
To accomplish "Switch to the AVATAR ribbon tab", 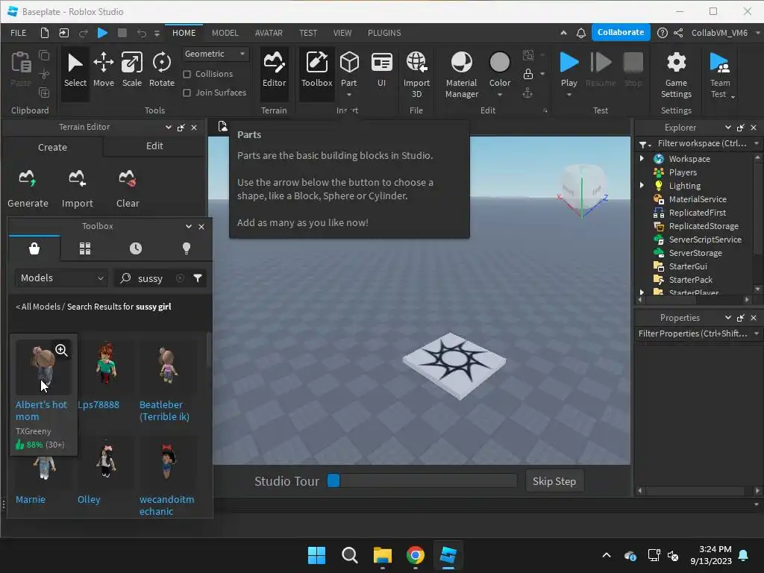I will tap(269, 33).
